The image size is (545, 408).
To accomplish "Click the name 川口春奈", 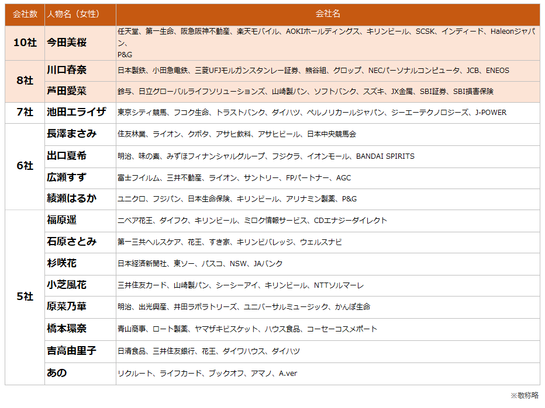I will (67, 70).
